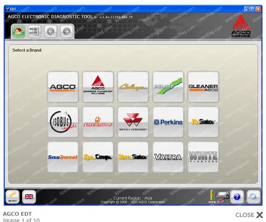This screenshot has width=266, height=222.
Task: Close the image viewer with CLOSE
Action: click(249, 215)
